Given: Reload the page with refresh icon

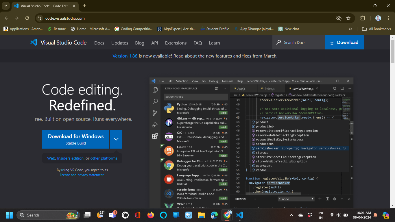Looking at the screenshot, I should 27,18.
